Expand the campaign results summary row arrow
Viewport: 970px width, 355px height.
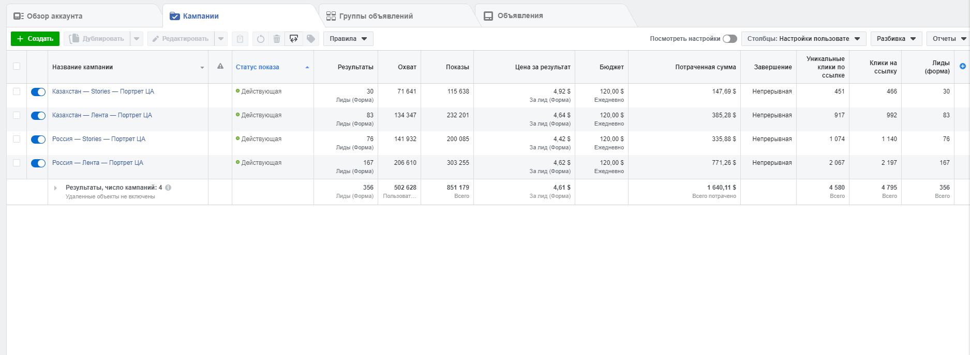tap(55, 188)
